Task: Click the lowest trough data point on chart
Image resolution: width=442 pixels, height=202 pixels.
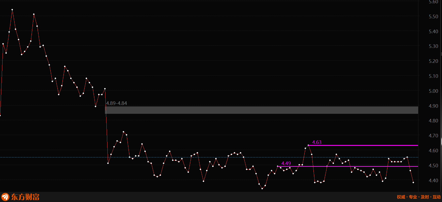Action: pyautogui.click(x=262, y=189)
